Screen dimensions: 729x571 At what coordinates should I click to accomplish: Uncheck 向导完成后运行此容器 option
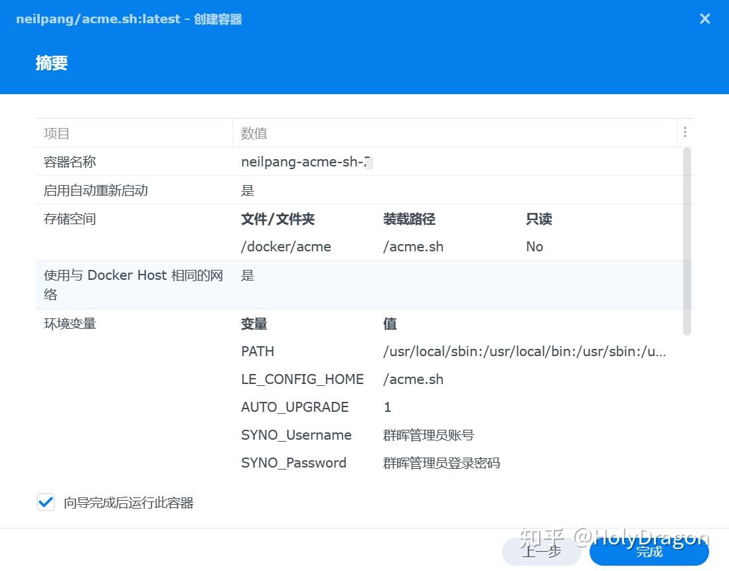pyautogui.click(x=45, y=502)
